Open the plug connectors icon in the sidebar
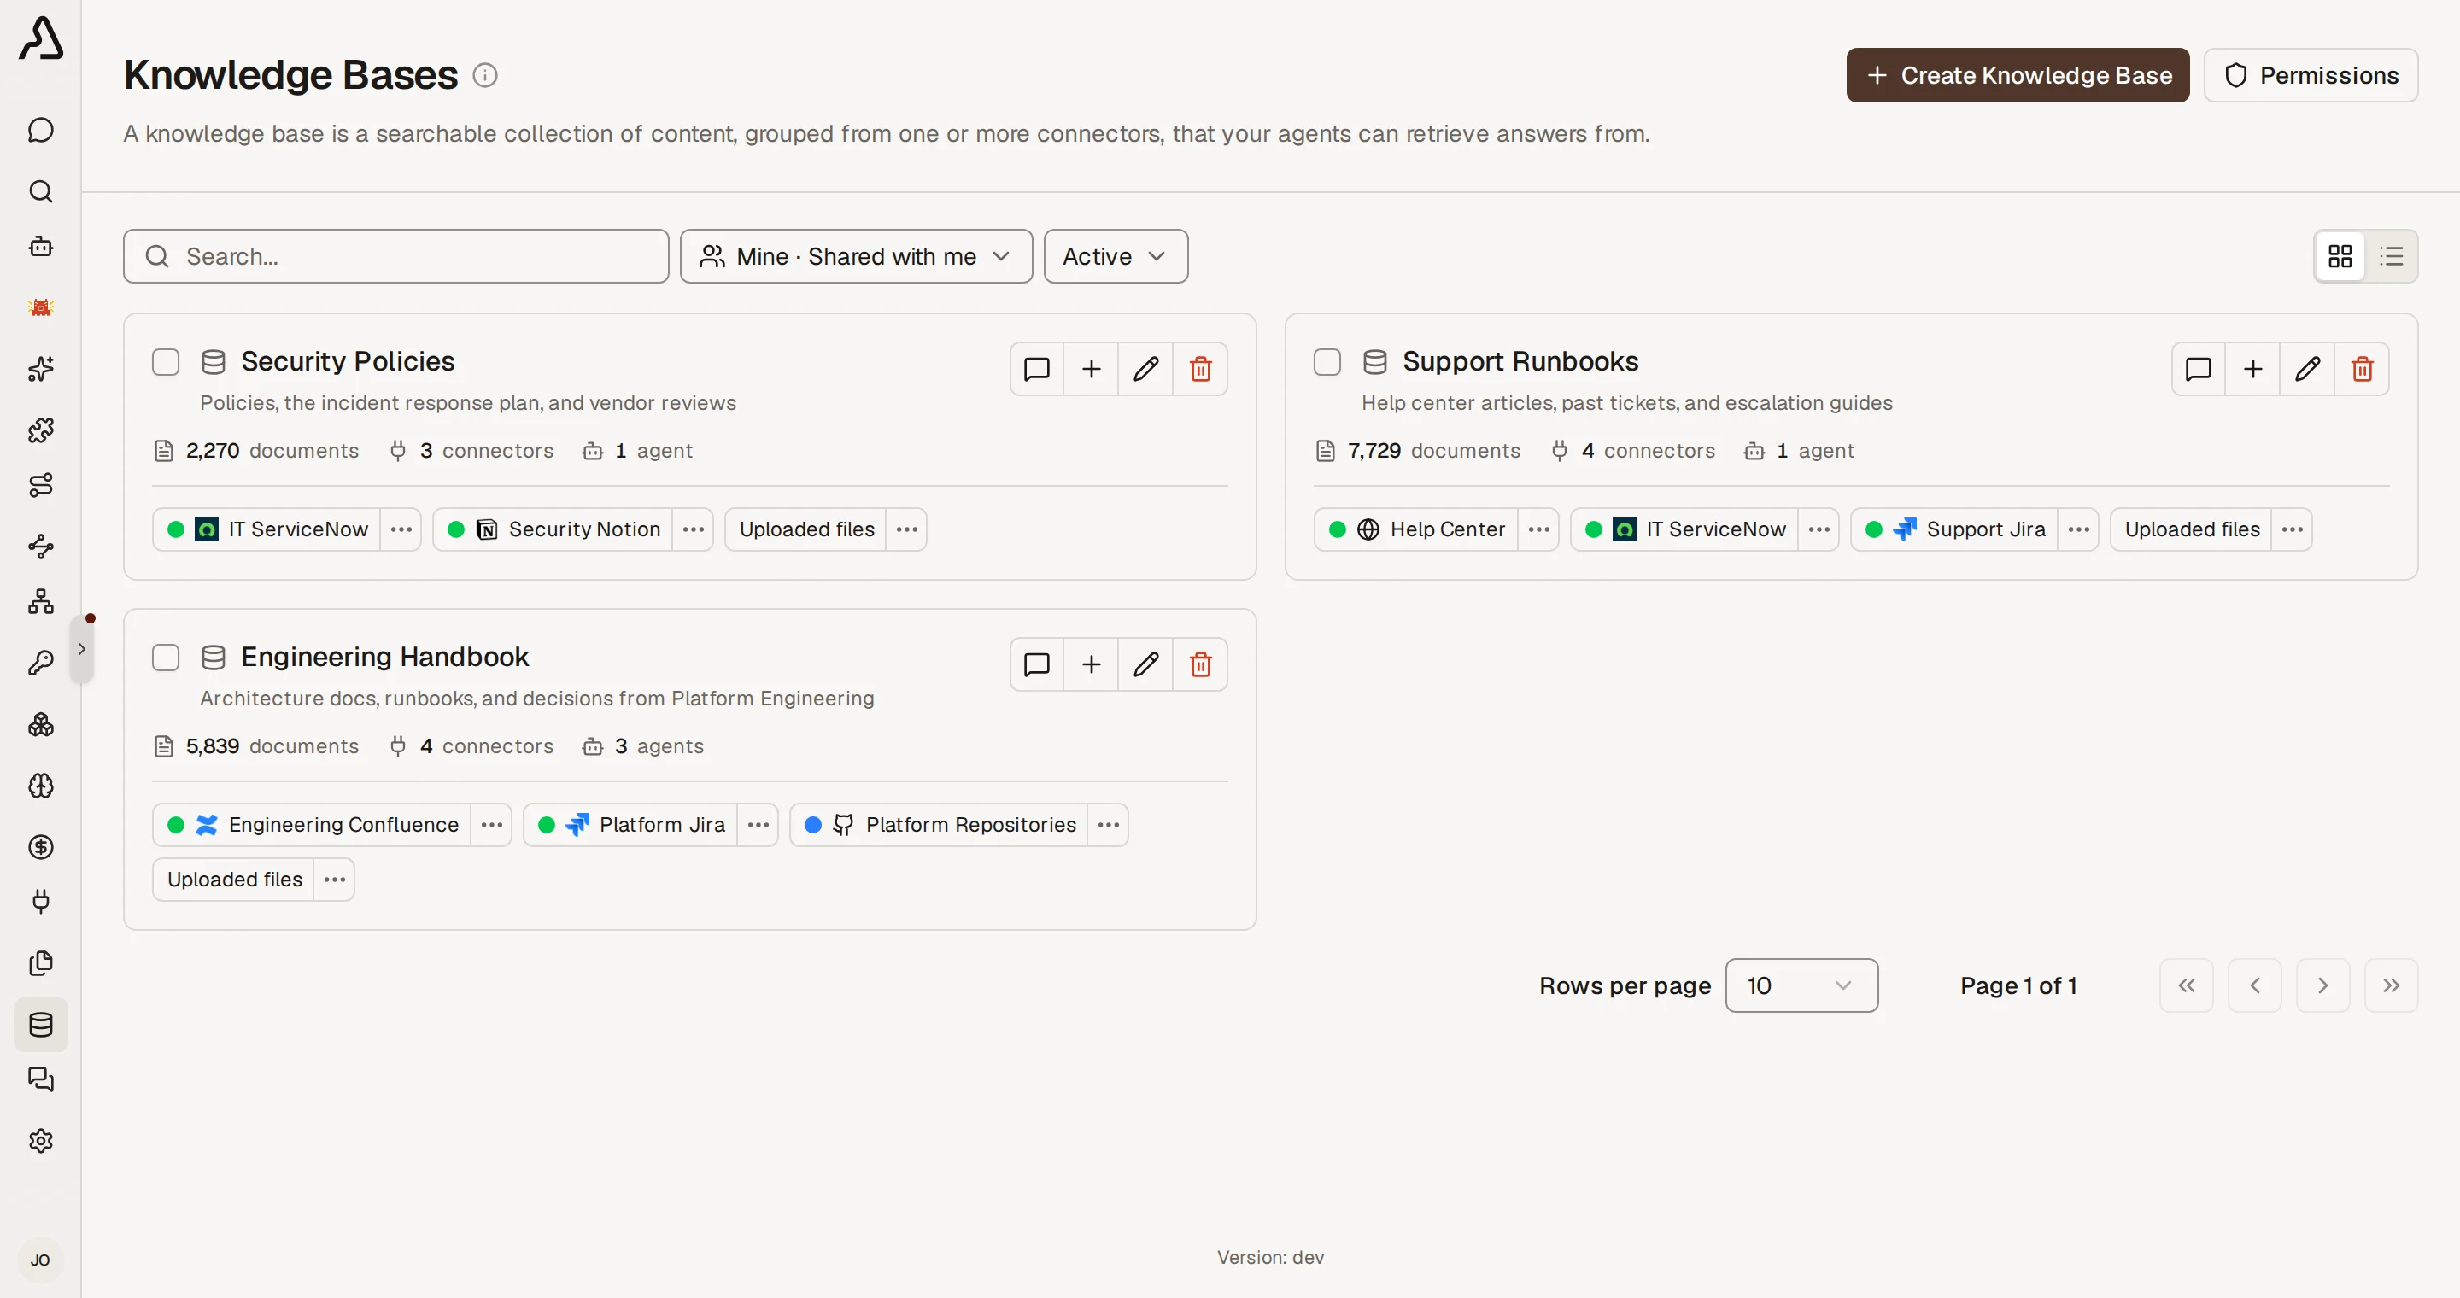Screen dimensions: 2460x1298 (x=40, y=901)
